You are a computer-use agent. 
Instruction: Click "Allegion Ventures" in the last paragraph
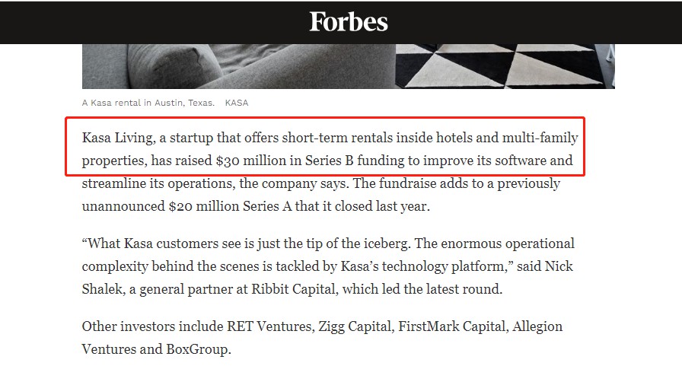[x=537, y=326]
